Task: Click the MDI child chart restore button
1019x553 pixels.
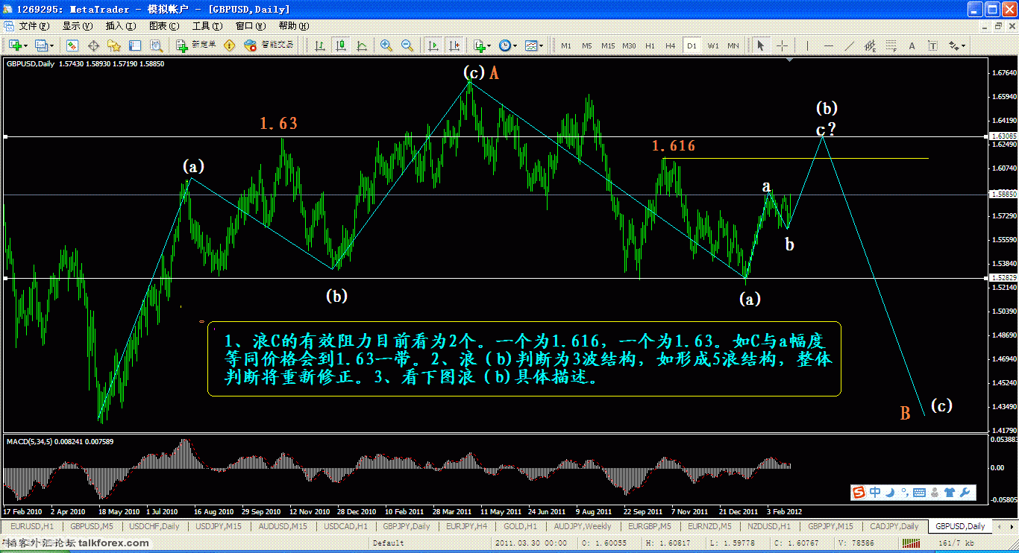Action: pyautogui.click(x=999, y=25)
